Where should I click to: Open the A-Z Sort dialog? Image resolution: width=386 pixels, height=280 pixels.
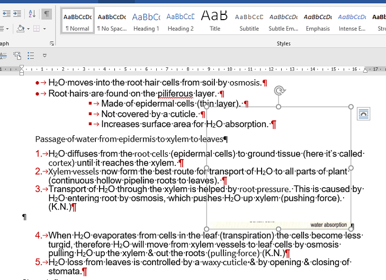tap(32, 14)
